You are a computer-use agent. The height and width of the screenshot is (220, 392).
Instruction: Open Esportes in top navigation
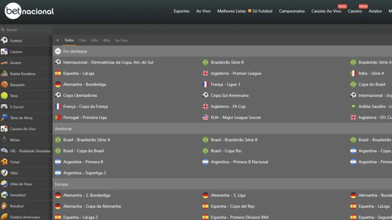point(181,11)
